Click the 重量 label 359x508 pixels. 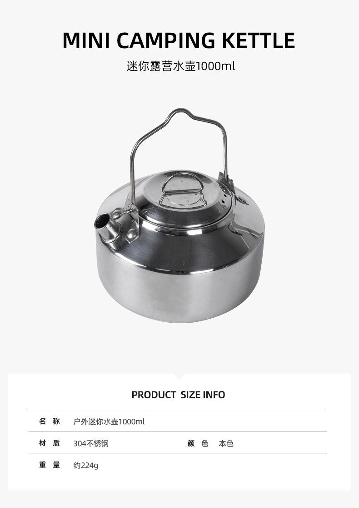click(x=50, y=465)
